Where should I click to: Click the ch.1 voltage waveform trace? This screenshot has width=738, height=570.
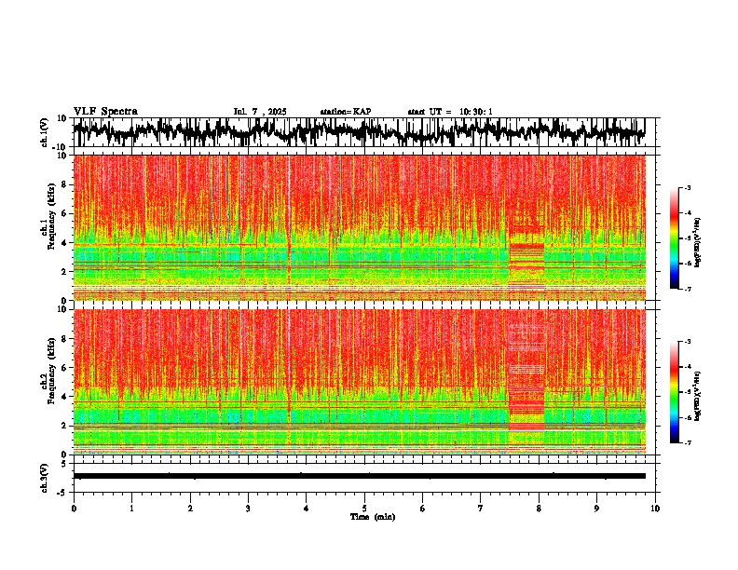(359, 132)
